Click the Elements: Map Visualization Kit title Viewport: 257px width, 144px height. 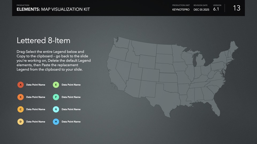click(53, 9)
